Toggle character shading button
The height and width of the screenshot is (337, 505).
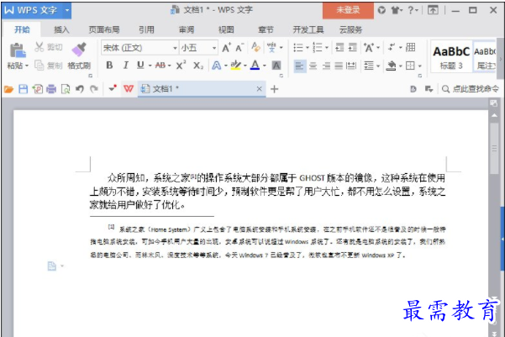(276, 66)
